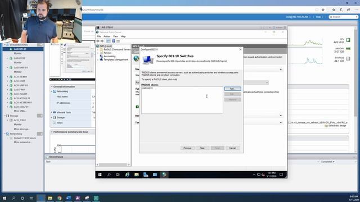The height and width of the screenshot is (202, 360).
Task: Open the root user account dropdown
Action: click(x=298, y=17)
